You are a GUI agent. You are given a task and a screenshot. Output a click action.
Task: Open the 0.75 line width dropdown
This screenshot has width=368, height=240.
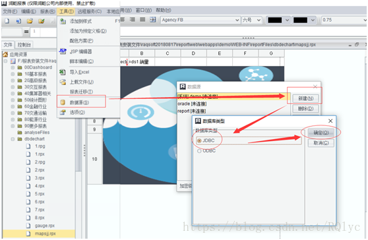365,20
